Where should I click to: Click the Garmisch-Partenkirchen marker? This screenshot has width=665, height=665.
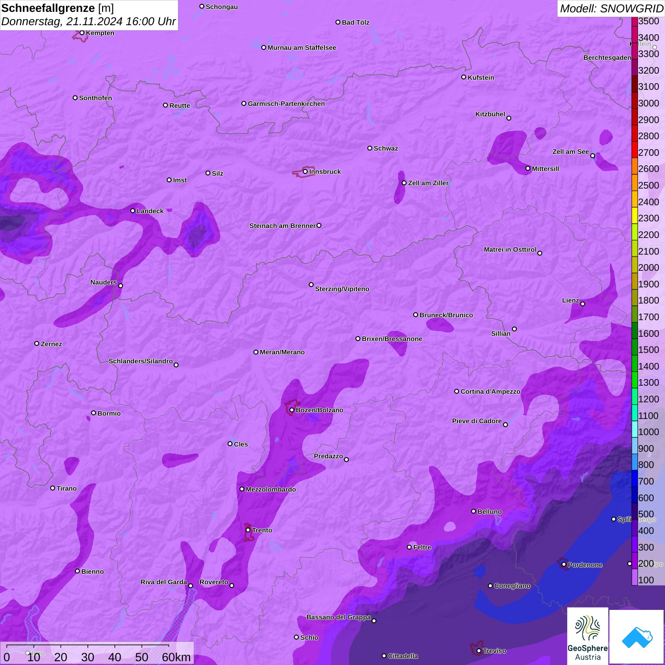pyautogui.click(x=244, y=104)
